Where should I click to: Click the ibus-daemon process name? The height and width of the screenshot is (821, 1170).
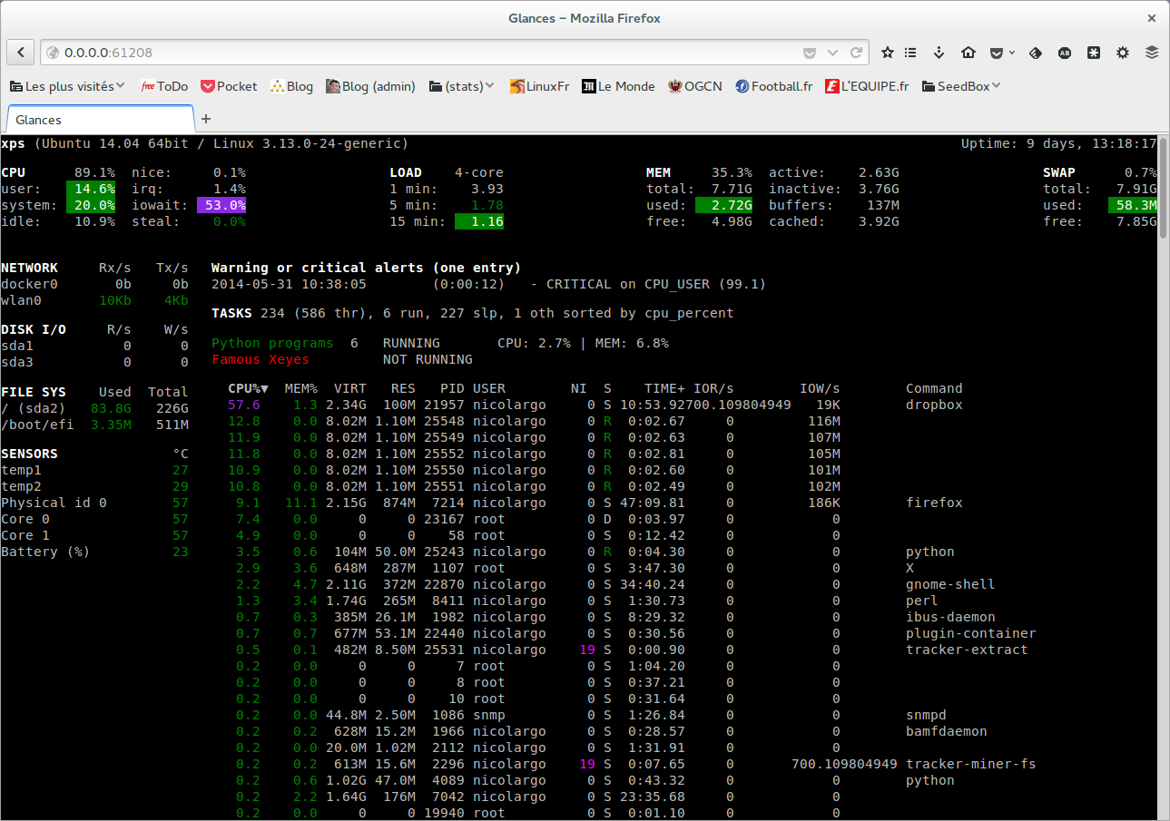pyautogui.click(x=950, y=617)
